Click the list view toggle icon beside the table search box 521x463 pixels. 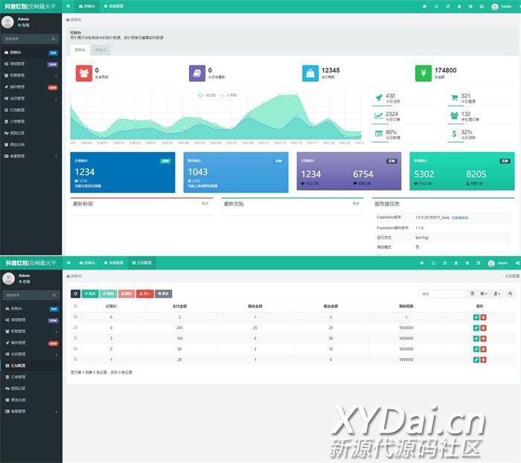473,294
